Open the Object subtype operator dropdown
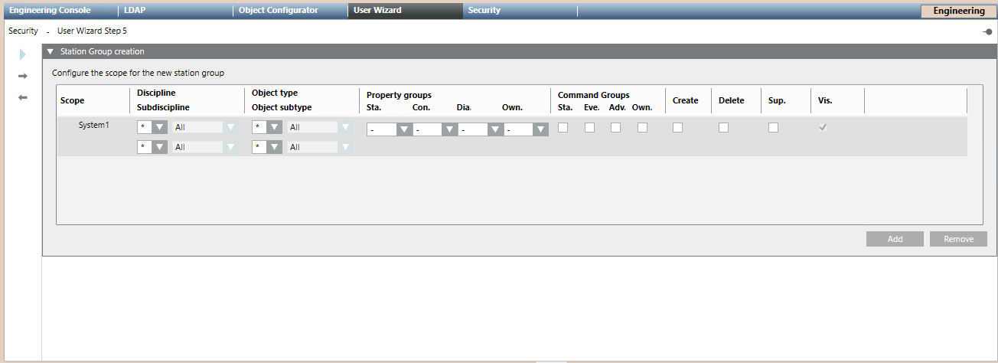998x363 pixels. tap(274, 147)
